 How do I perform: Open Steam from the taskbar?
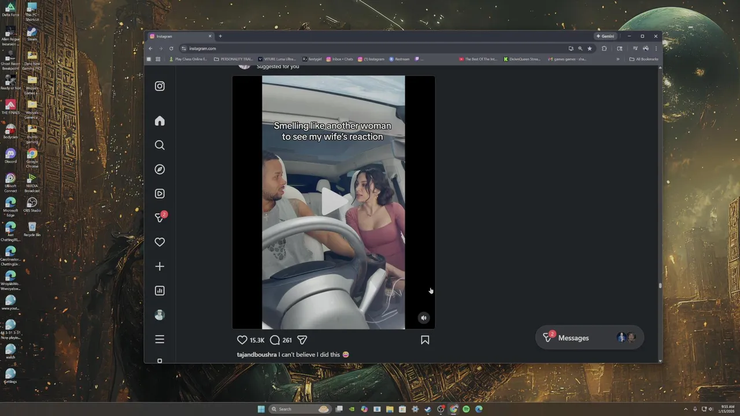[428, 409]
